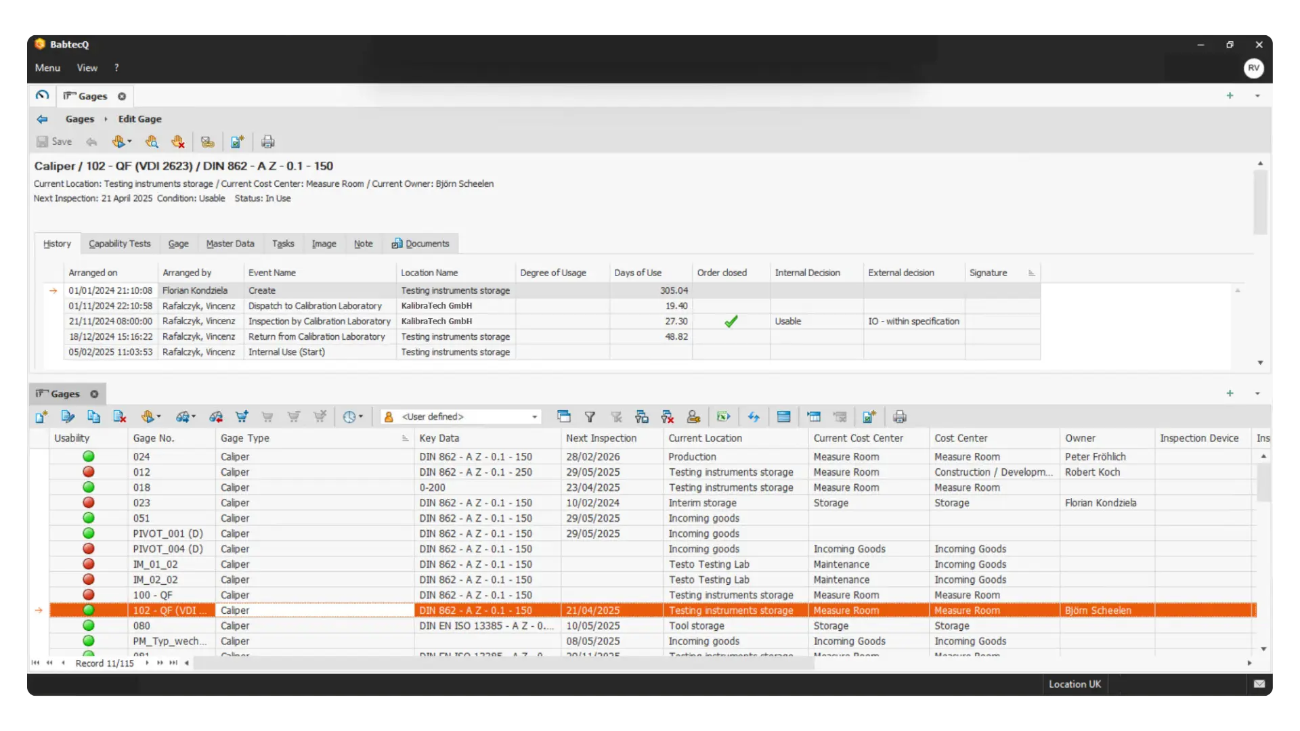Open the clock icon dropdown
The height and width of the screenshot is (731, 1300).
coord(361,417)
